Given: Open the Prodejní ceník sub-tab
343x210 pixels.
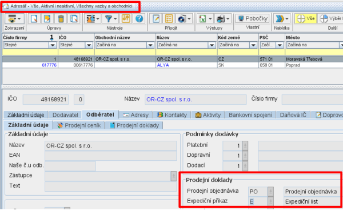Looking at the screenshot, I should pos(79,125).
